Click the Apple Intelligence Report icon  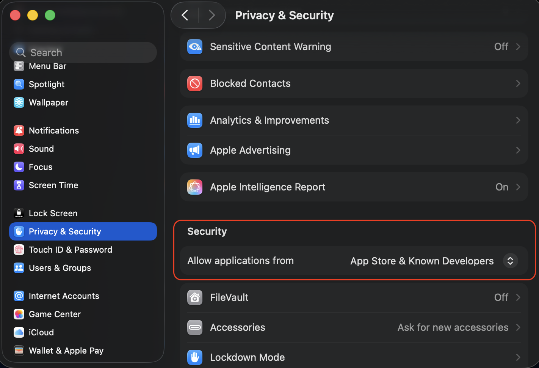coord(195,187)
